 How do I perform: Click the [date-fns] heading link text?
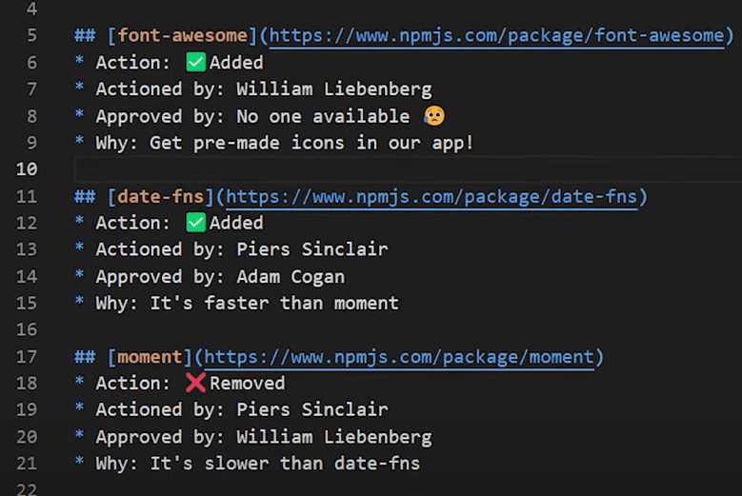point(160,196)
